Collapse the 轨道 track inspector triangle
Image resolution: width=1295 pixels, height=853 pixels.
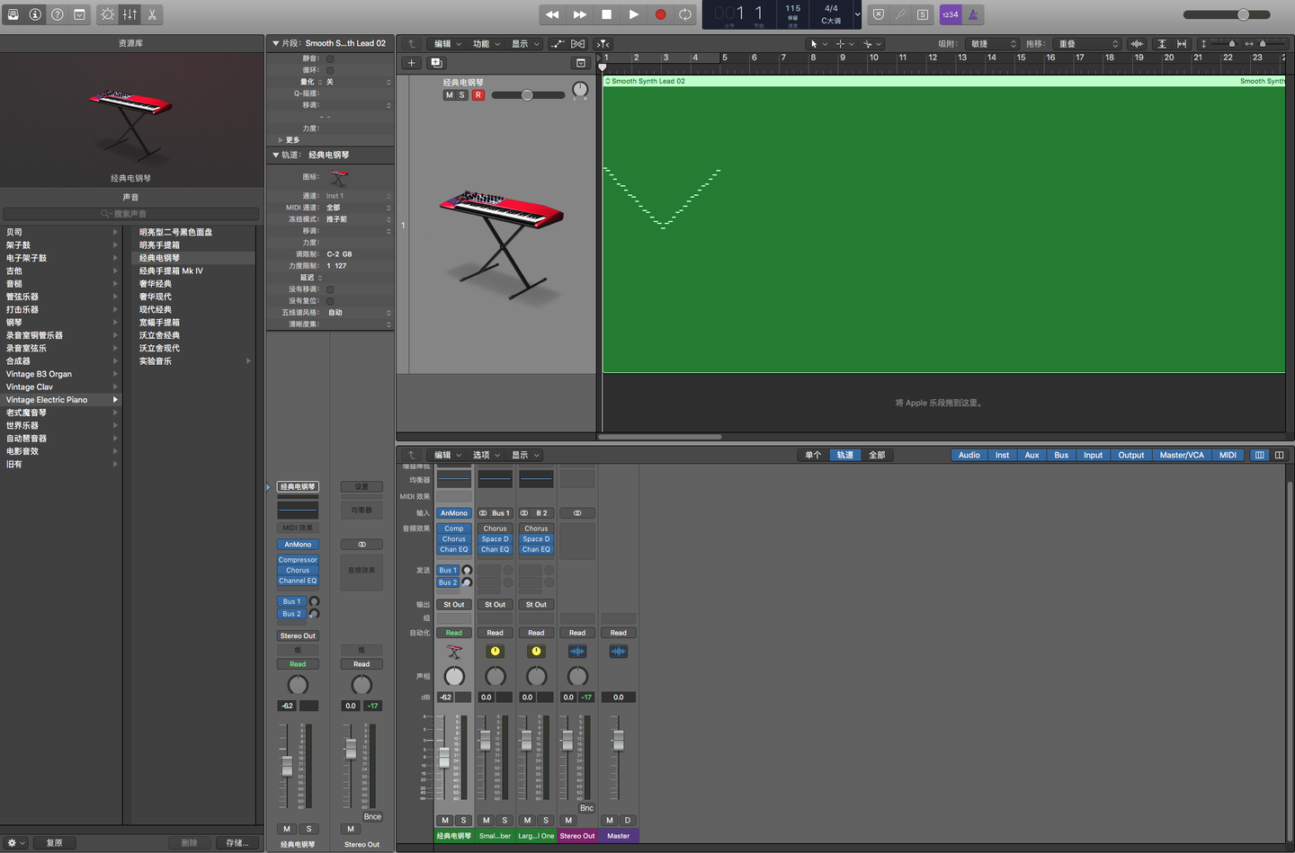click(276, 155)
